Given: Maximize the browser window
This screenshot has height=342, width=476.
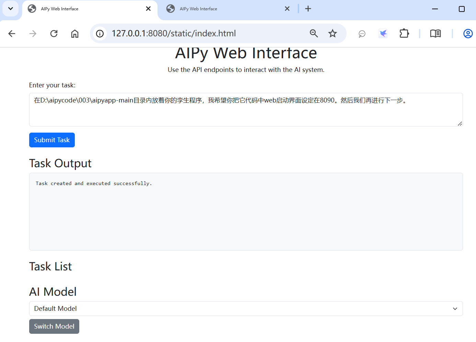Looking at the screenshot, I should click(462, 9).
